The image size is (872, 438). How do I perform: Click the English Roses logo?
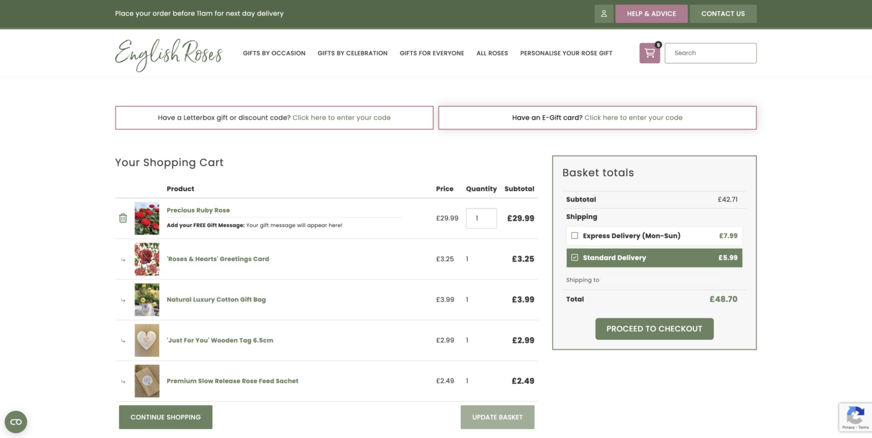(x=169, y=54)
